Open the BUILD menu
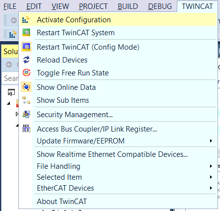220x211 pixels. tap(128, 6)
